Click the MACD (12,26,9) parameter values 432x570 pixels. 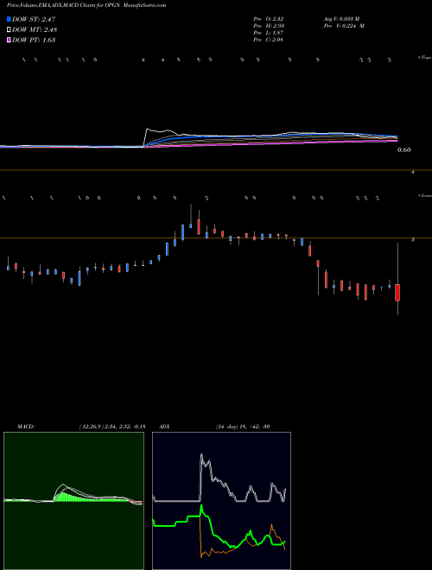tap(112, 426)
